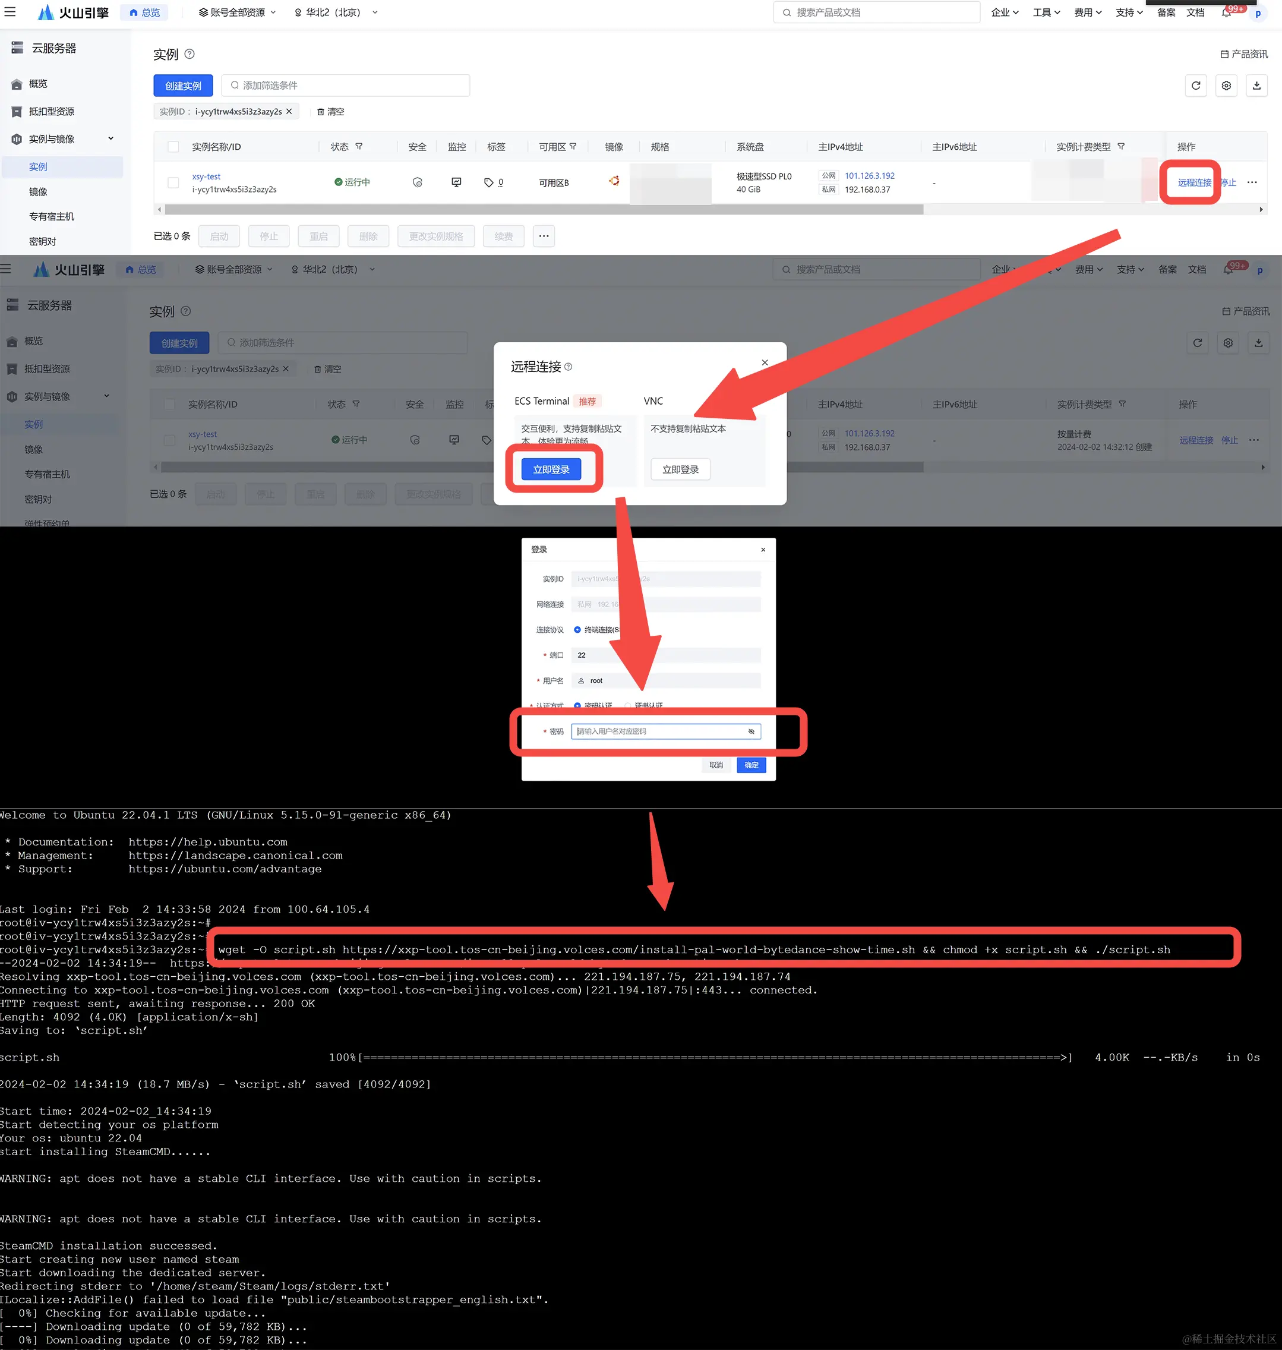Click 清空 to clear filters in the top console
1282x1350 pixels.
(331, 112)
